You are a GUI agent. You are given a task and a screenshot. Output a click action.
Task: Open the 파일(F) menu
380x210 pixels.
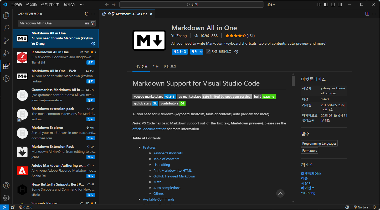16,4
